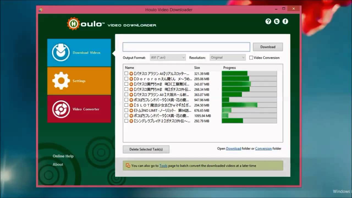This screenshot has width=352, height=198.
Task: Click Delete Selected Task(s) button
Action: click(146, 149)
